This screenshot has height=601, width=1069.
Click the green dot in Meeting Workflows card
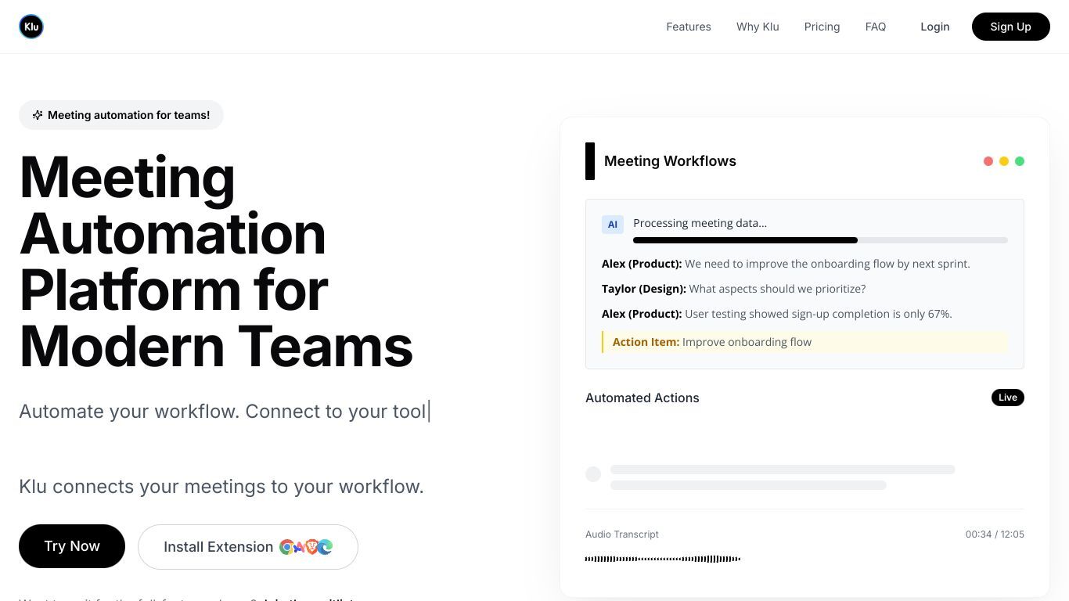[x=1020, y=161]
